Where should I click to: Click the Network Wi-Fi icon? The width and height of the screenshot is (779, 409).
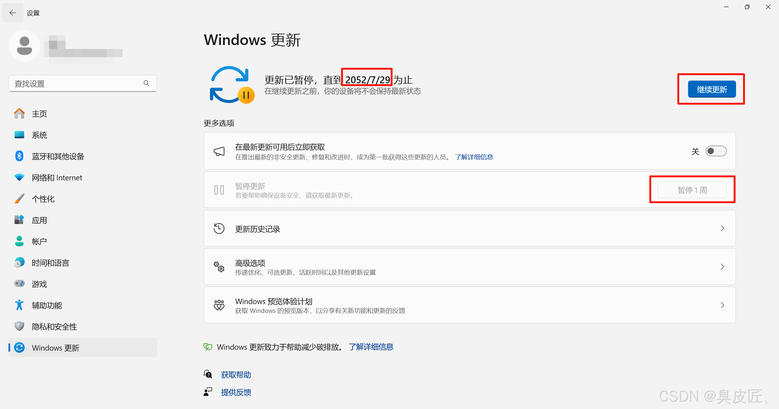(x=19, y=177)
